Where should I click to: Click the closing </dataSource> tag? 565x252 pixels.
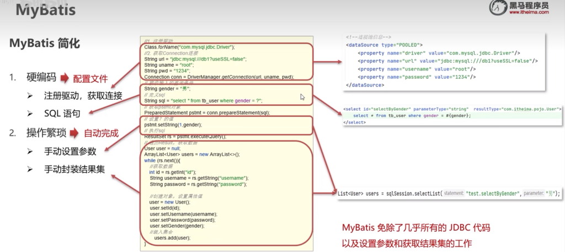pyautogui.click(x=365, y=85)
